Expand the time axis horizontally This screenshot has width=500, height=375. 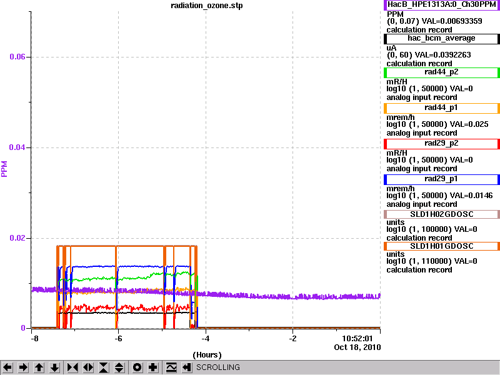click(88, 367)
